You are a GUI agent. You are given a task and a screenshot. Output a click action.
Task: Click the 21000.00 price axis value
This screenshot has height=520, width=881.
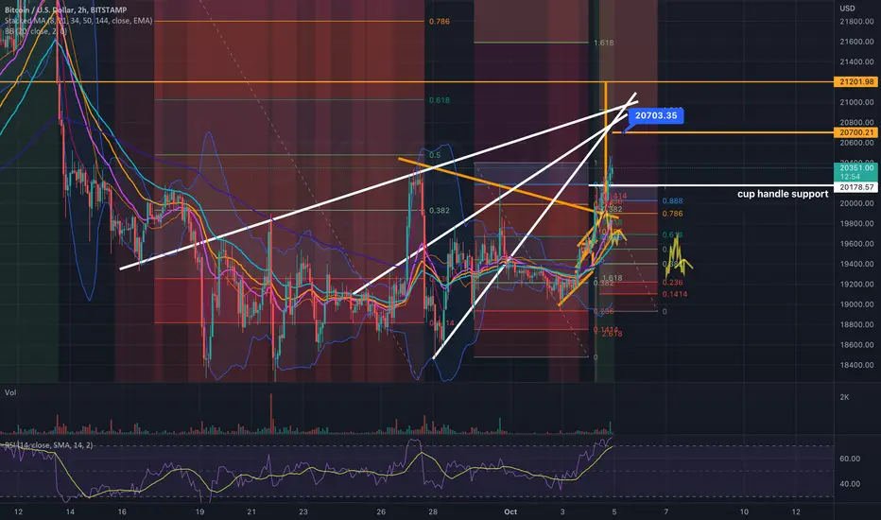[x=856, y=102]
